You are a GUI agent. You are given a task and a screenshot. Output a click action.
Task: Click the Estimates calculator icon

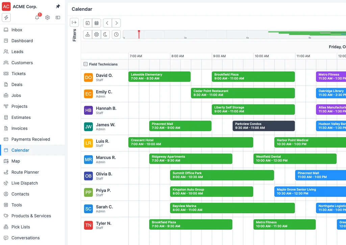click(x=6, y=117)
